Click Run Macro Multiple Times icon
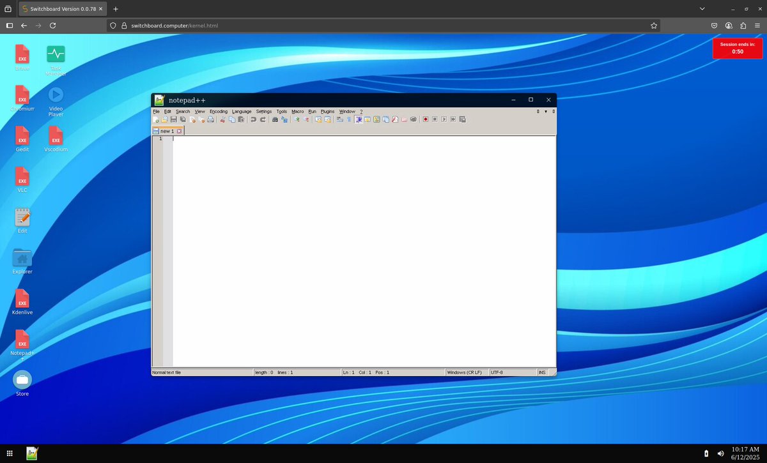This screenshot has height=463, width=767. 453,119
